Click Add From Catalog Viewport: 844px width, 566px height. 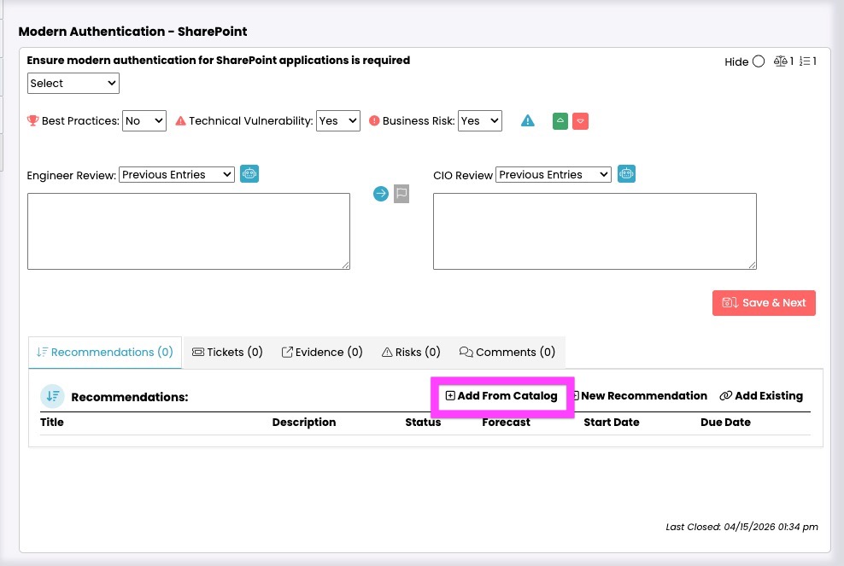(501, 396)
